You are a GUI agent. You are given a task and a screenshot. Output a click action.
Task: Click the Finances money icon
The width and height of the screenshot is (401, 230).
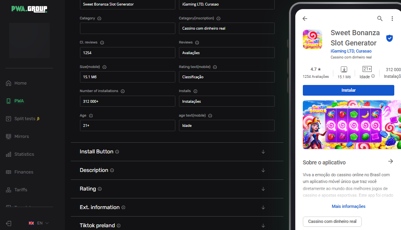(x=8, y=172)
